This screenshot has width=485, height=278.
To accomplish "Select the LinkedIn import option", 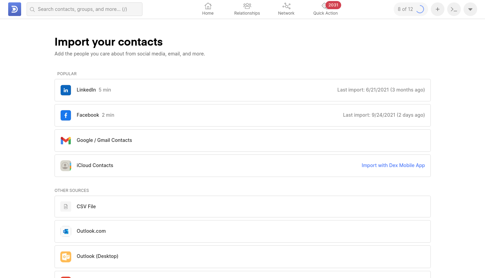I will click(243, 90).
